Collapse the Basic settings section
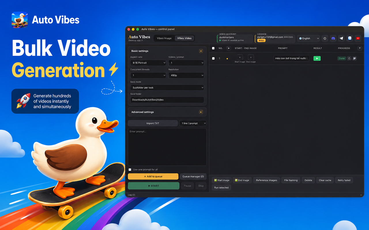369x230 pixels. (201, 51)
